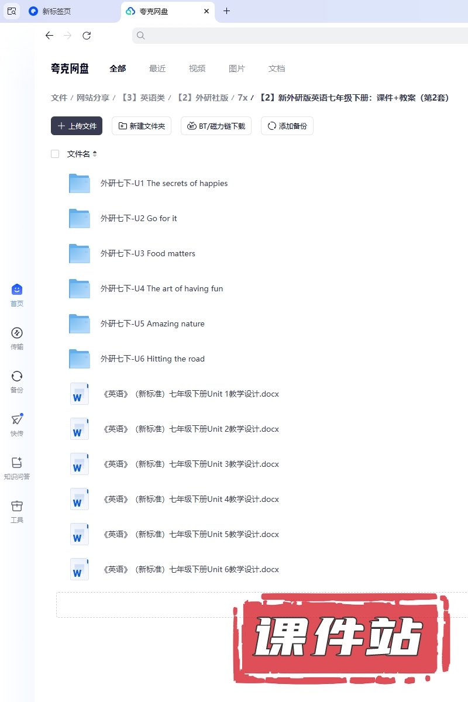Switch to the 文档 (Documents) tab
Image resolution: width=468 pixels, height=702 pixels.
tap(277, 68)
